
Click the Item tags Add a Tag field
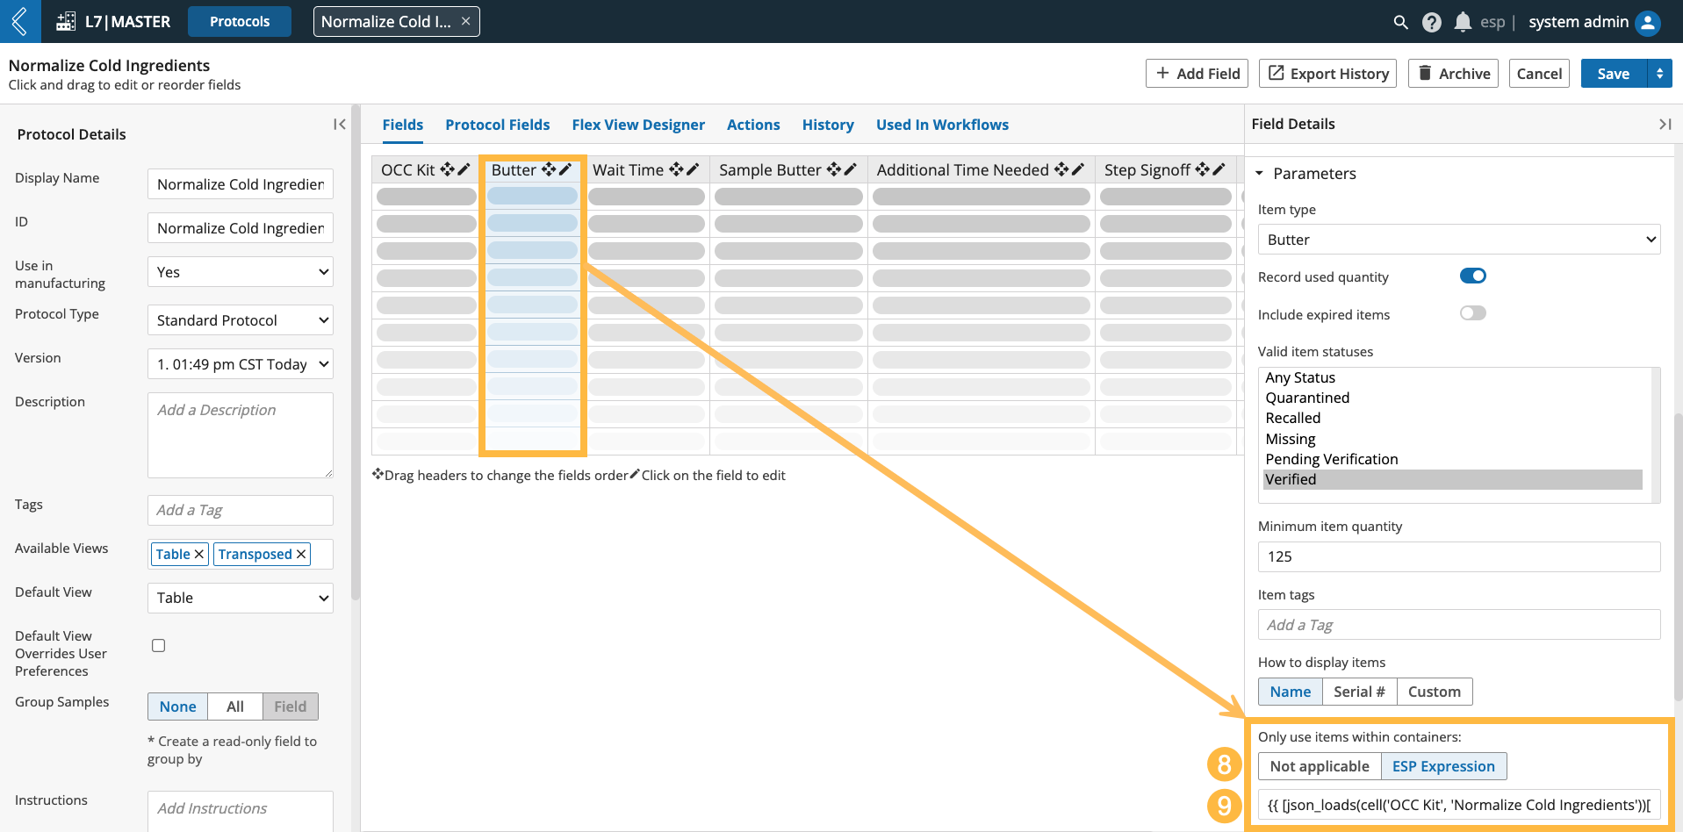(1459, 625)
